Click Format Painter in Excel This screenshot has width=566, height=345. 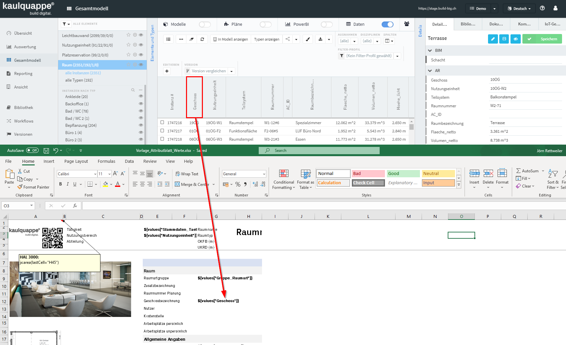33,187
